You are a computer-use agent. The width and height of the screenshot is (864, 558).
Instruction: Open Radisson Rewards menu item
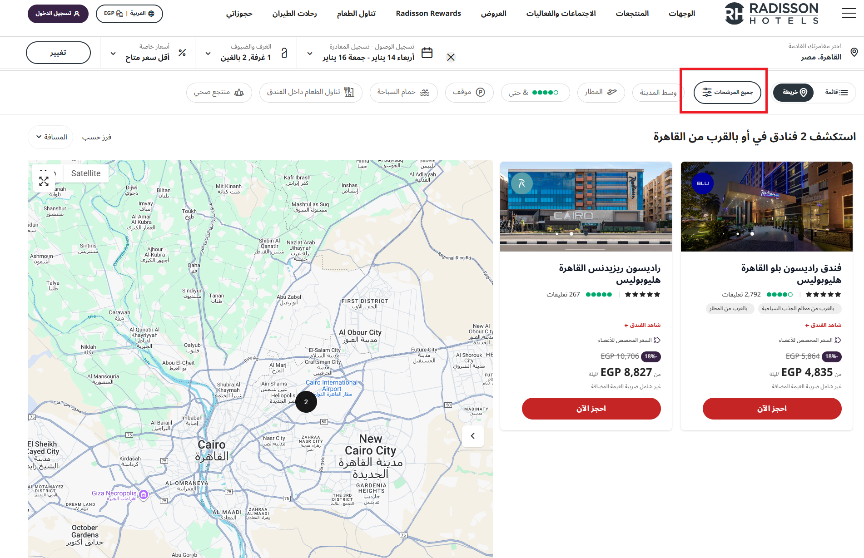[x=428, y=14]
